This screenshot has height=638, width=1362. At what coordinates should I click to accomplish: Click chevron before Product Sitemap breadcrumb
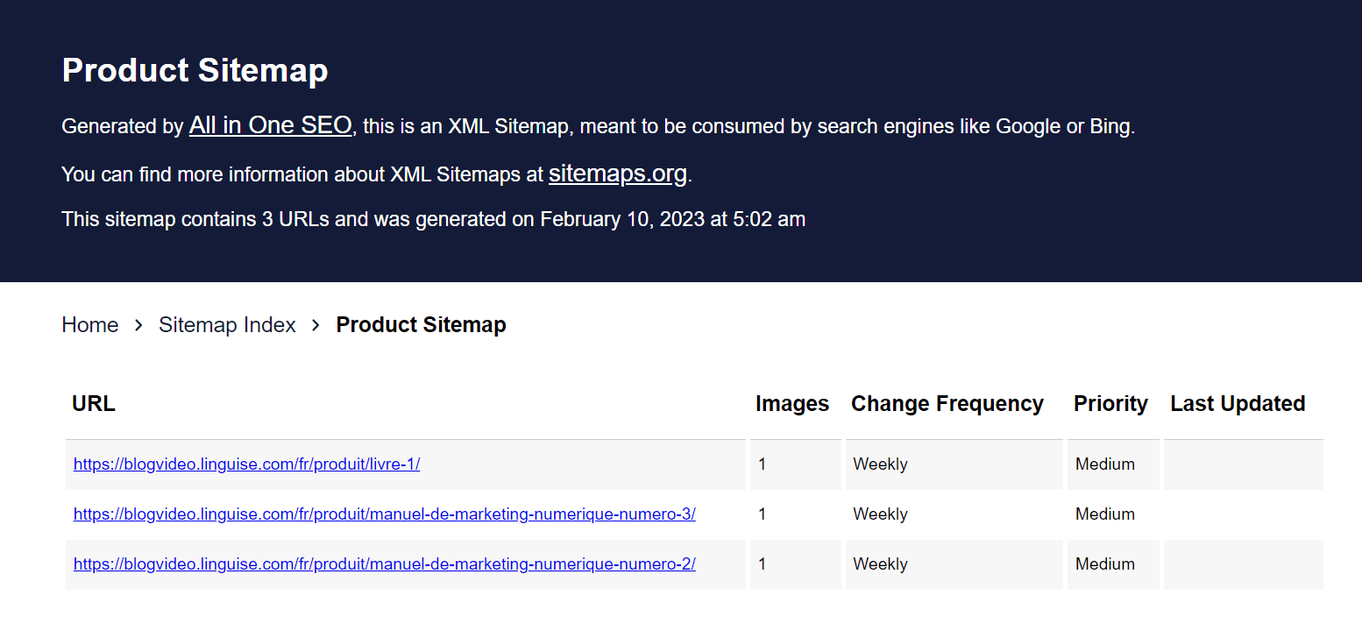click(x=316, y=325)
